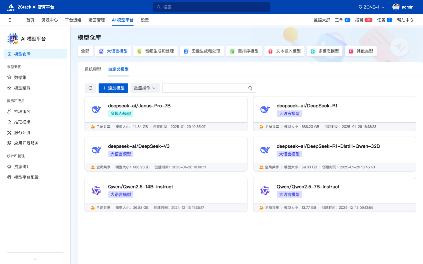Open the ZONE-1 zone selector
This screenshot has height=264, width=423.
click(371, 7)
